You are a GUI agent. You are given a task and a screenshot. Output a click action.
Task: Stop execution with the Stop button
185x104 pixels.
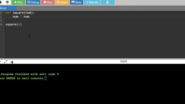click(48, 2)
